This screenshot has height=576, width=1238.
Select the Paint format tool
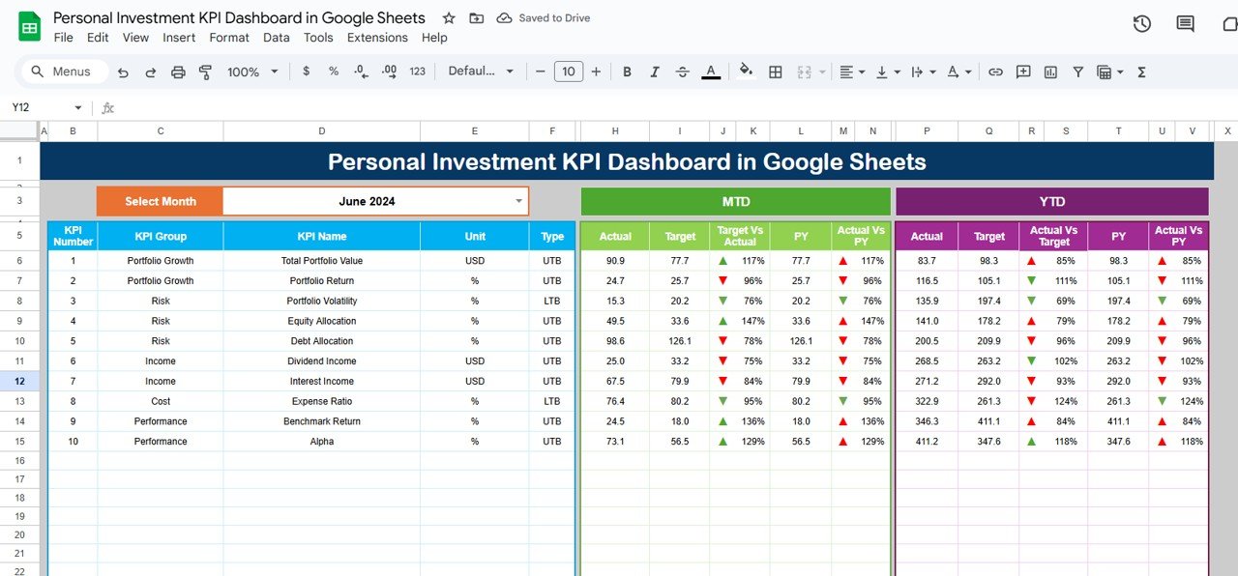(x=205, y=72)
